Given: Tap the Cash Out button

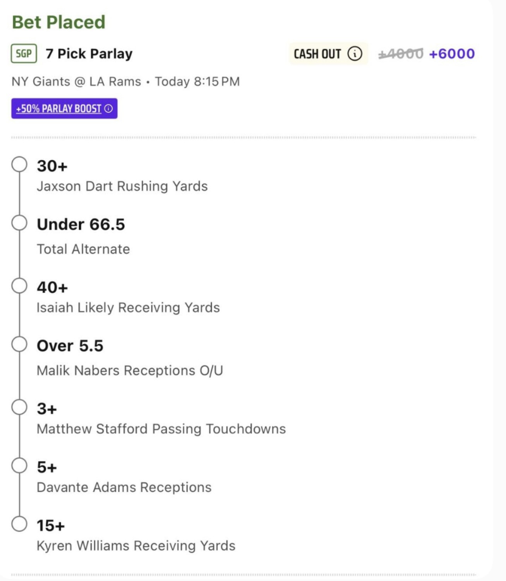Looking at the screenshot, I should click(328, 53).
